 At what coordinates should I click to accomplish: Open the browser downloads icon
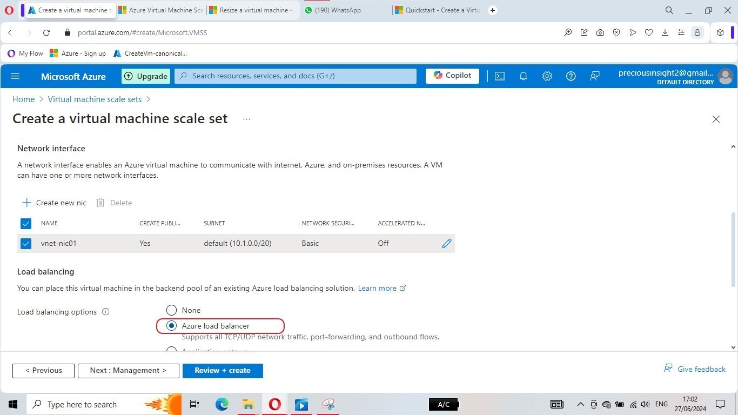pos(665,32)
